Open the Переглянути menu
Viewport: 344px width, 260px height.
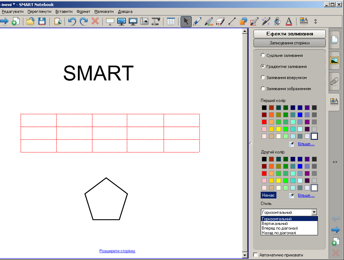[x=39, y=11]
